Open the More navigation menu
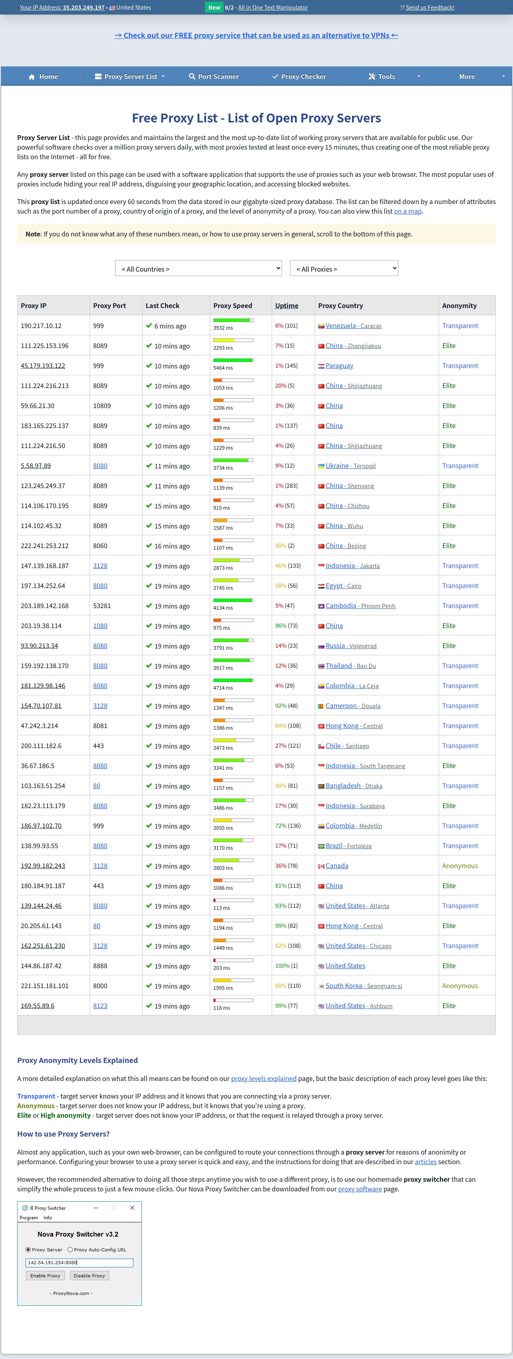The height and width of the screenshot is (1359, 513). 469,76
